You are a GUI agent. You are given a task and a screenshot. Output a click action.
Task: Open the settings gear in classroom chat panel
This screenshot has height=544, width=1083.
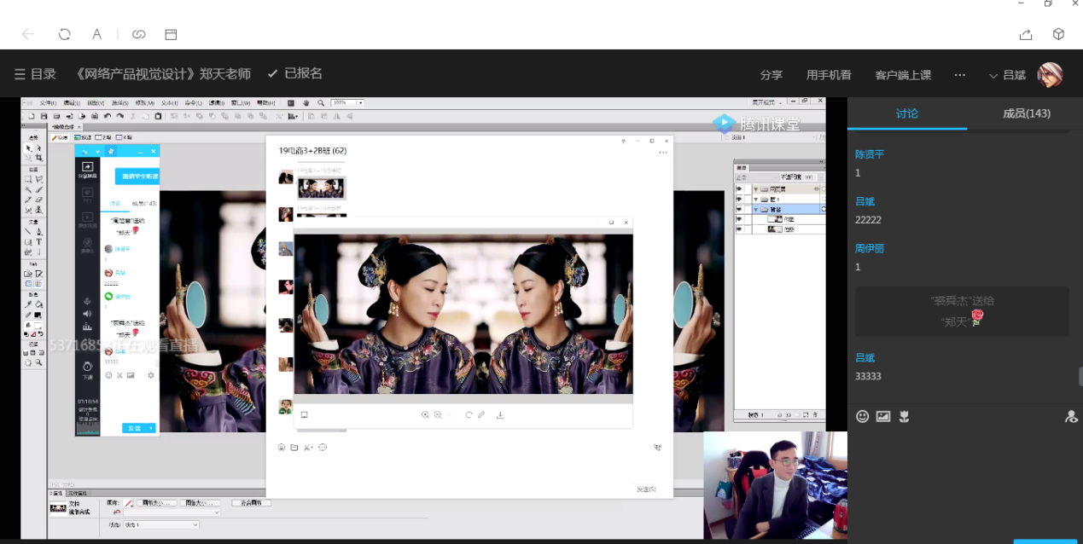point(151,375)
